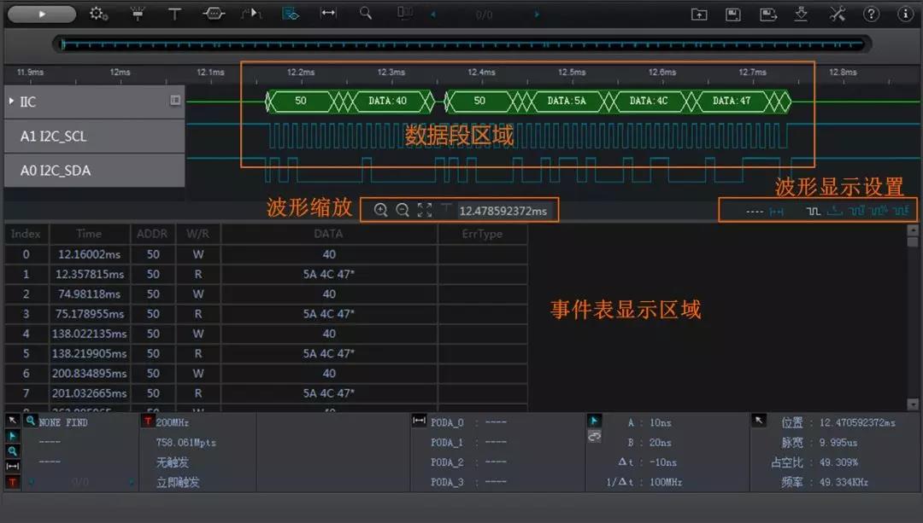The image size is (923, 523).
Task: Open the info about icon
Action: pos(905,15)
